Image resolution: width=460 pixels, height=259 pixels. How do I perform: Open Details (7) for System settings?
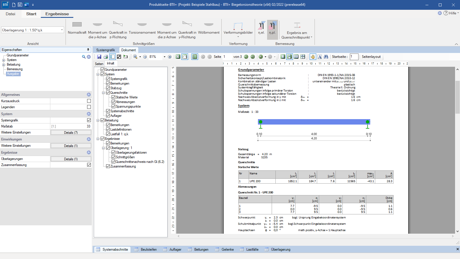click(71, 133)
